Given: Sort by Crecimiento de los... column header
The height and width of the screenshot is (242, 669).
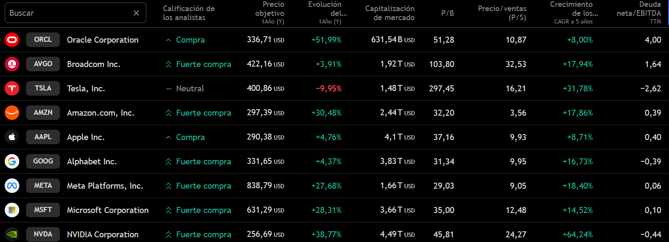Looking at the screenshot, I should pyautogui.click(x=574, y=13).
